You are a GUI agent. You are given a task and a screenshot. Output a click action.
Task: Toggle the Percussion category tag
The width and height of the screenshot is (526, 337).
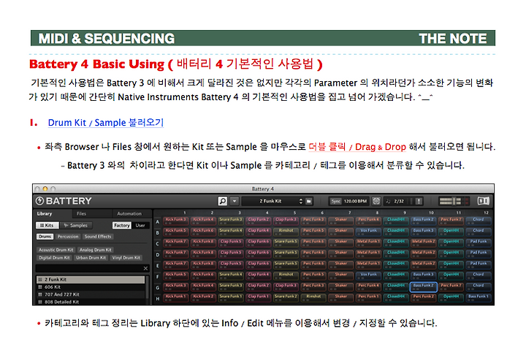68,236
